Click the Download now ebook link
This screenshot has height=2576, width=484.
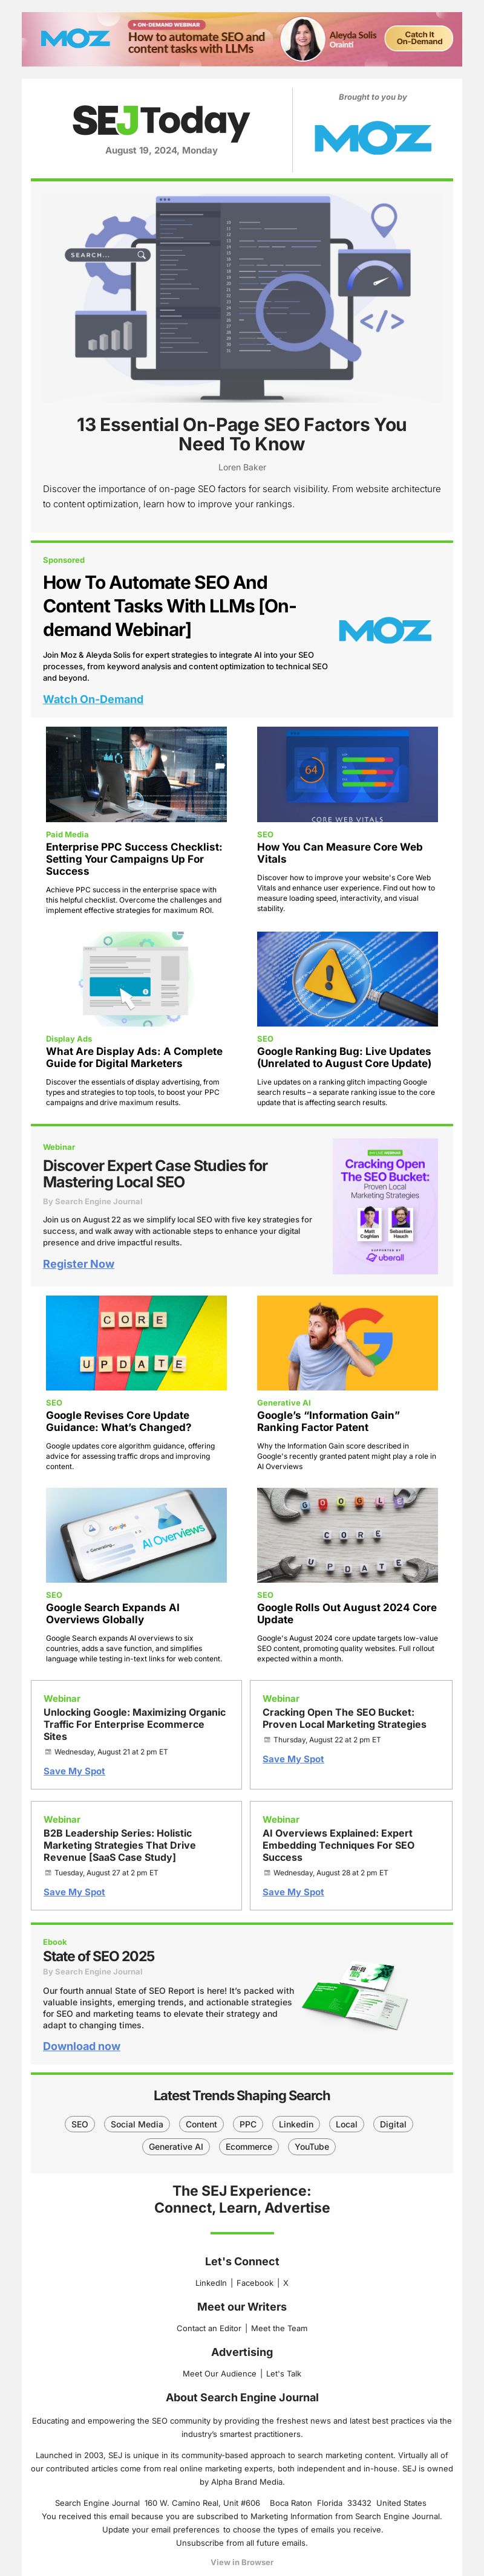pyautogui.click(x=81, y=2046)
